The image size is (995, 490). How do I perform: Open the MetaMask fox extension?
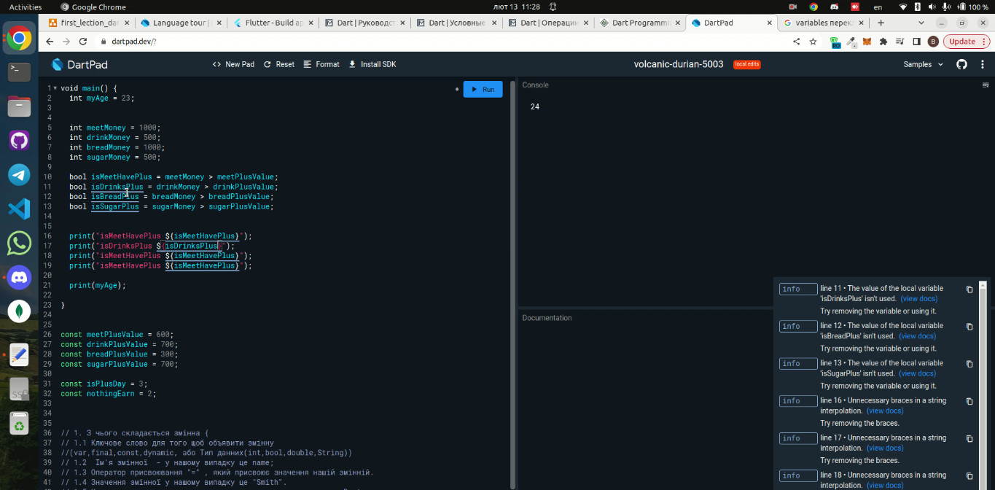click(x=867, y=42)
